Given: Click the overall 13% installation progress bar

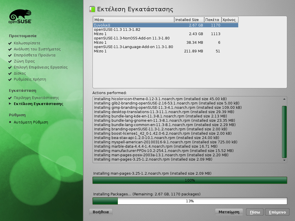Looking at the screenshot, I should coord(190,201).
